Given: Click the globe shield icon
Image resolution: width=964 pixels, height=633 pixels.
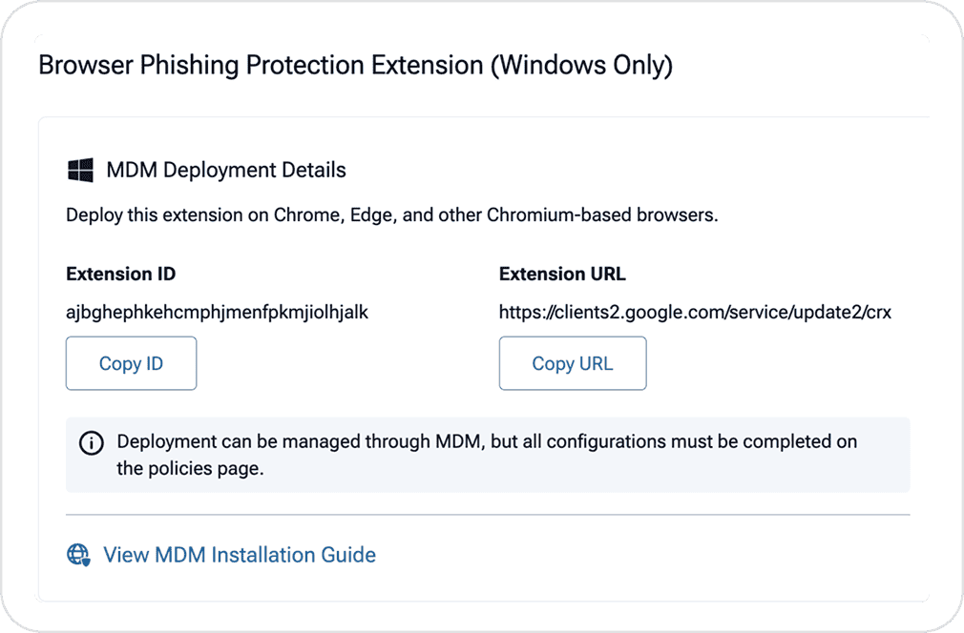Looking at the screenshot, I should [78, 555].
